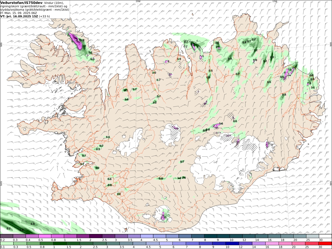Click the 64N latitude label on left edge
This screenshot has width=332, height=249.
tap(1, 183)
